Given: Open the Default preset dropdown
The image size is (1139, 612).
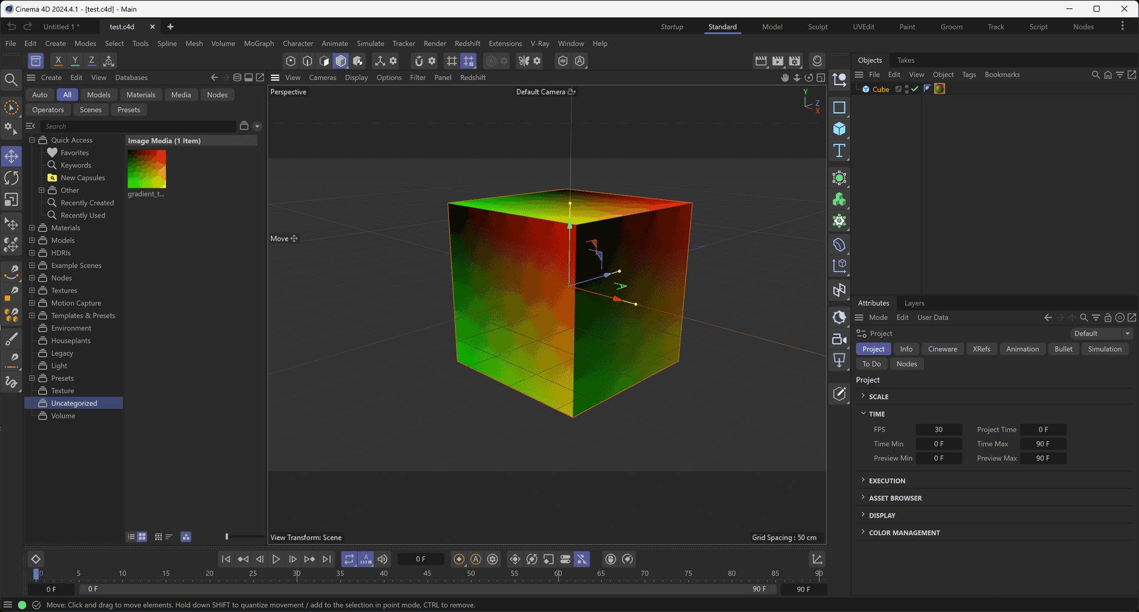Looking at the screenshot, I should (x=1102, y=334).
